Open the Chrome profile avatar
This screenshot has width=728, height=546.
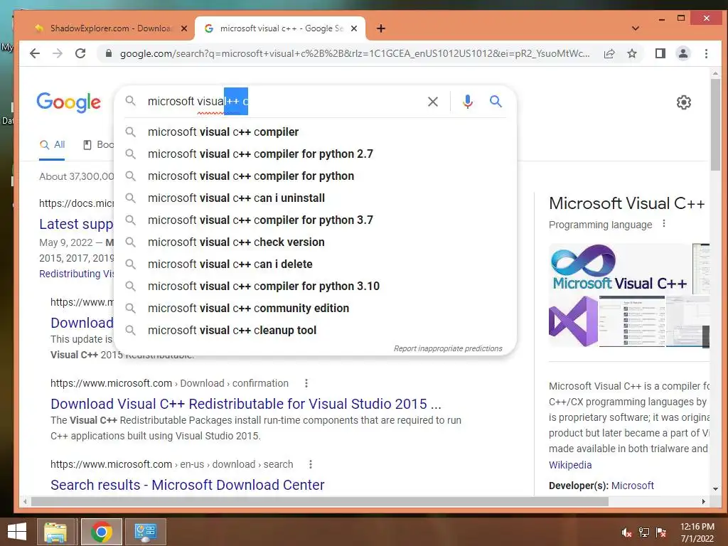pyautogui.click(x=683, y=53)
